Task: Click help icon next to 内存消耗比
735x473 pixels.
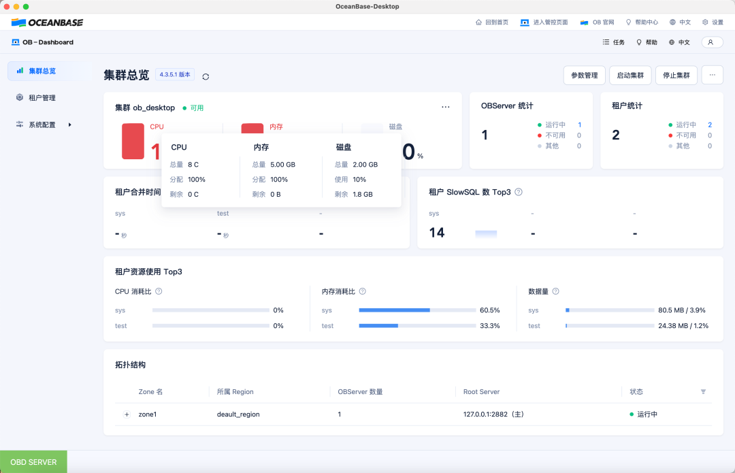Action: [x=362, y=291]
